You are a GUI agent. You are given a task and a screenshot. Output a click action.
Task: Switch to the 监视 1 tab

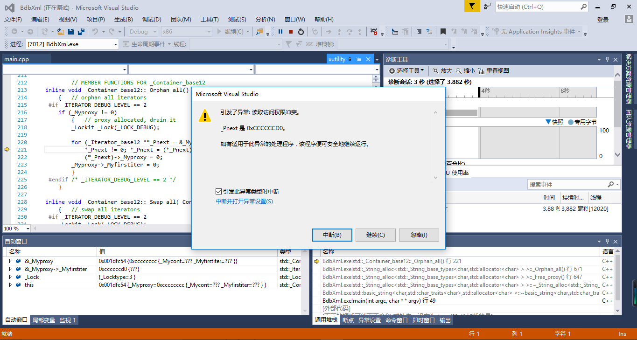pyautogui.click(x=68, y=320)
